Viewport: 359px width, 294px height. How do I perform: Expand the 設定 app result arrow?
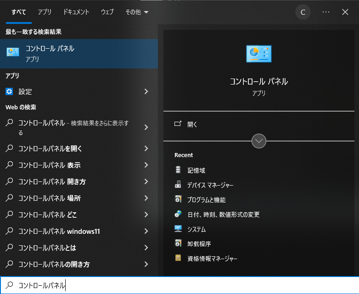pyautogui.click(x=146, y=91)
